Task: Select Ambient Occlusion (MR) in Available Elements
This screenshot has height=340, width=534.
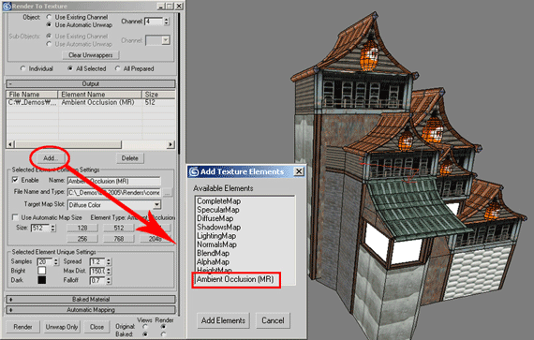Action: (235, 279)
